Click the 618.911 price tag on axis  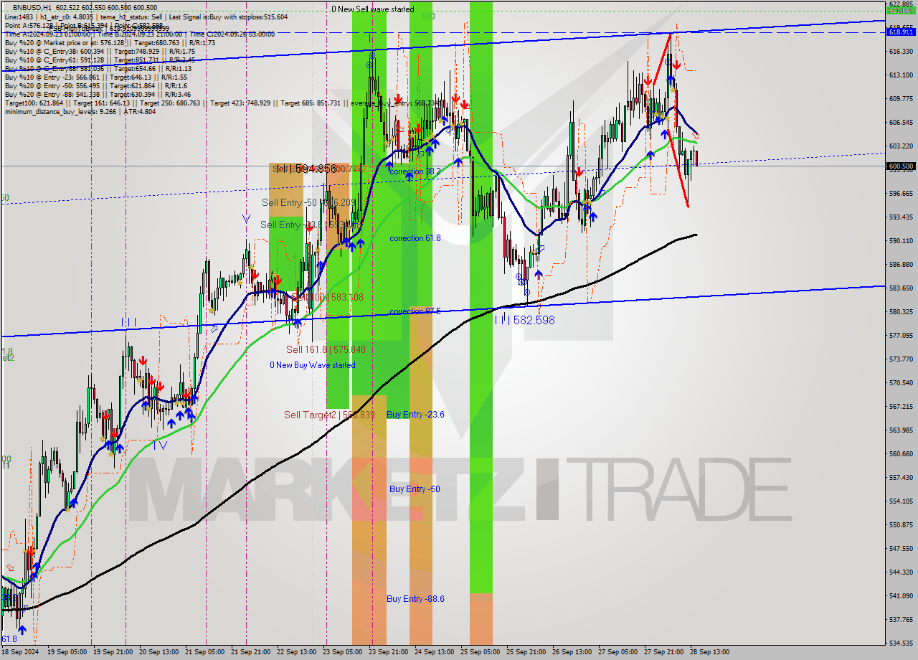pos(901,32)
